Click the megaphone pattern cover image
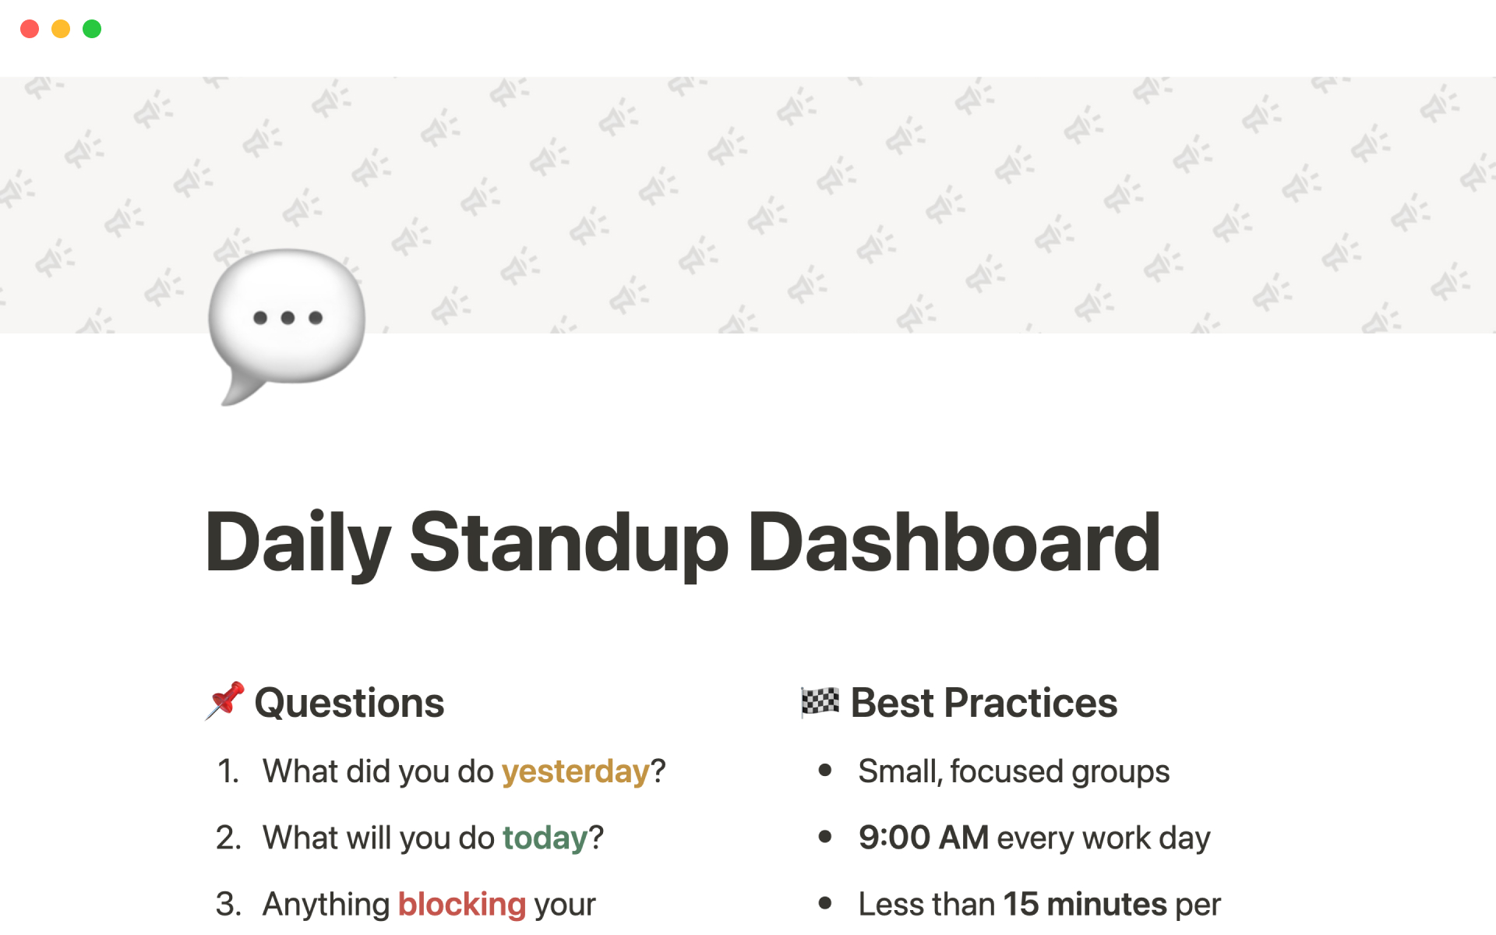The image size is (1496, 935). click(x=857, y=195)
